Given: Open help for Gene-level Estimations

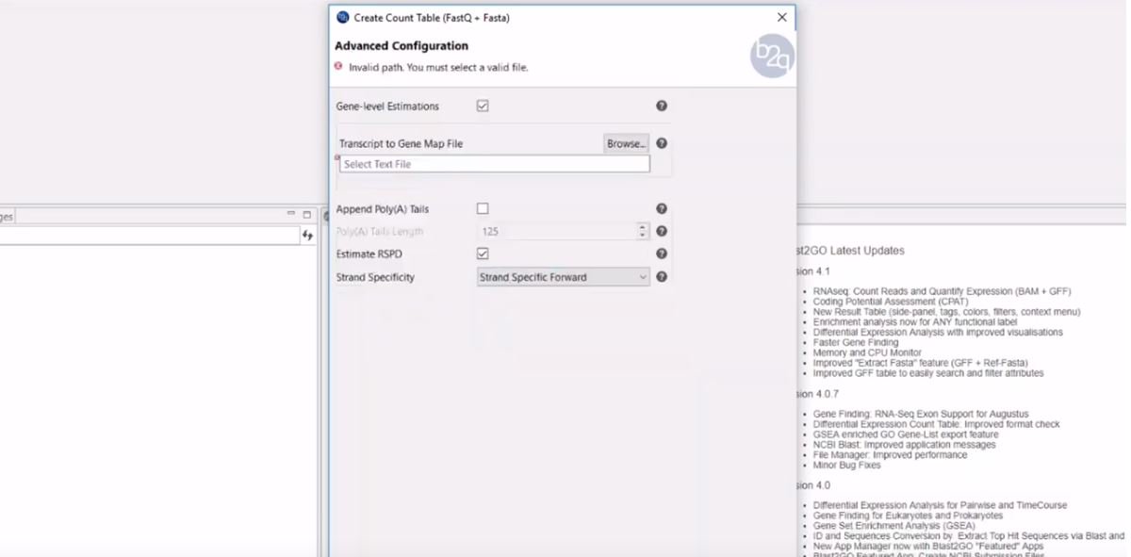Looking at the screenshot, I should [662, 106].
